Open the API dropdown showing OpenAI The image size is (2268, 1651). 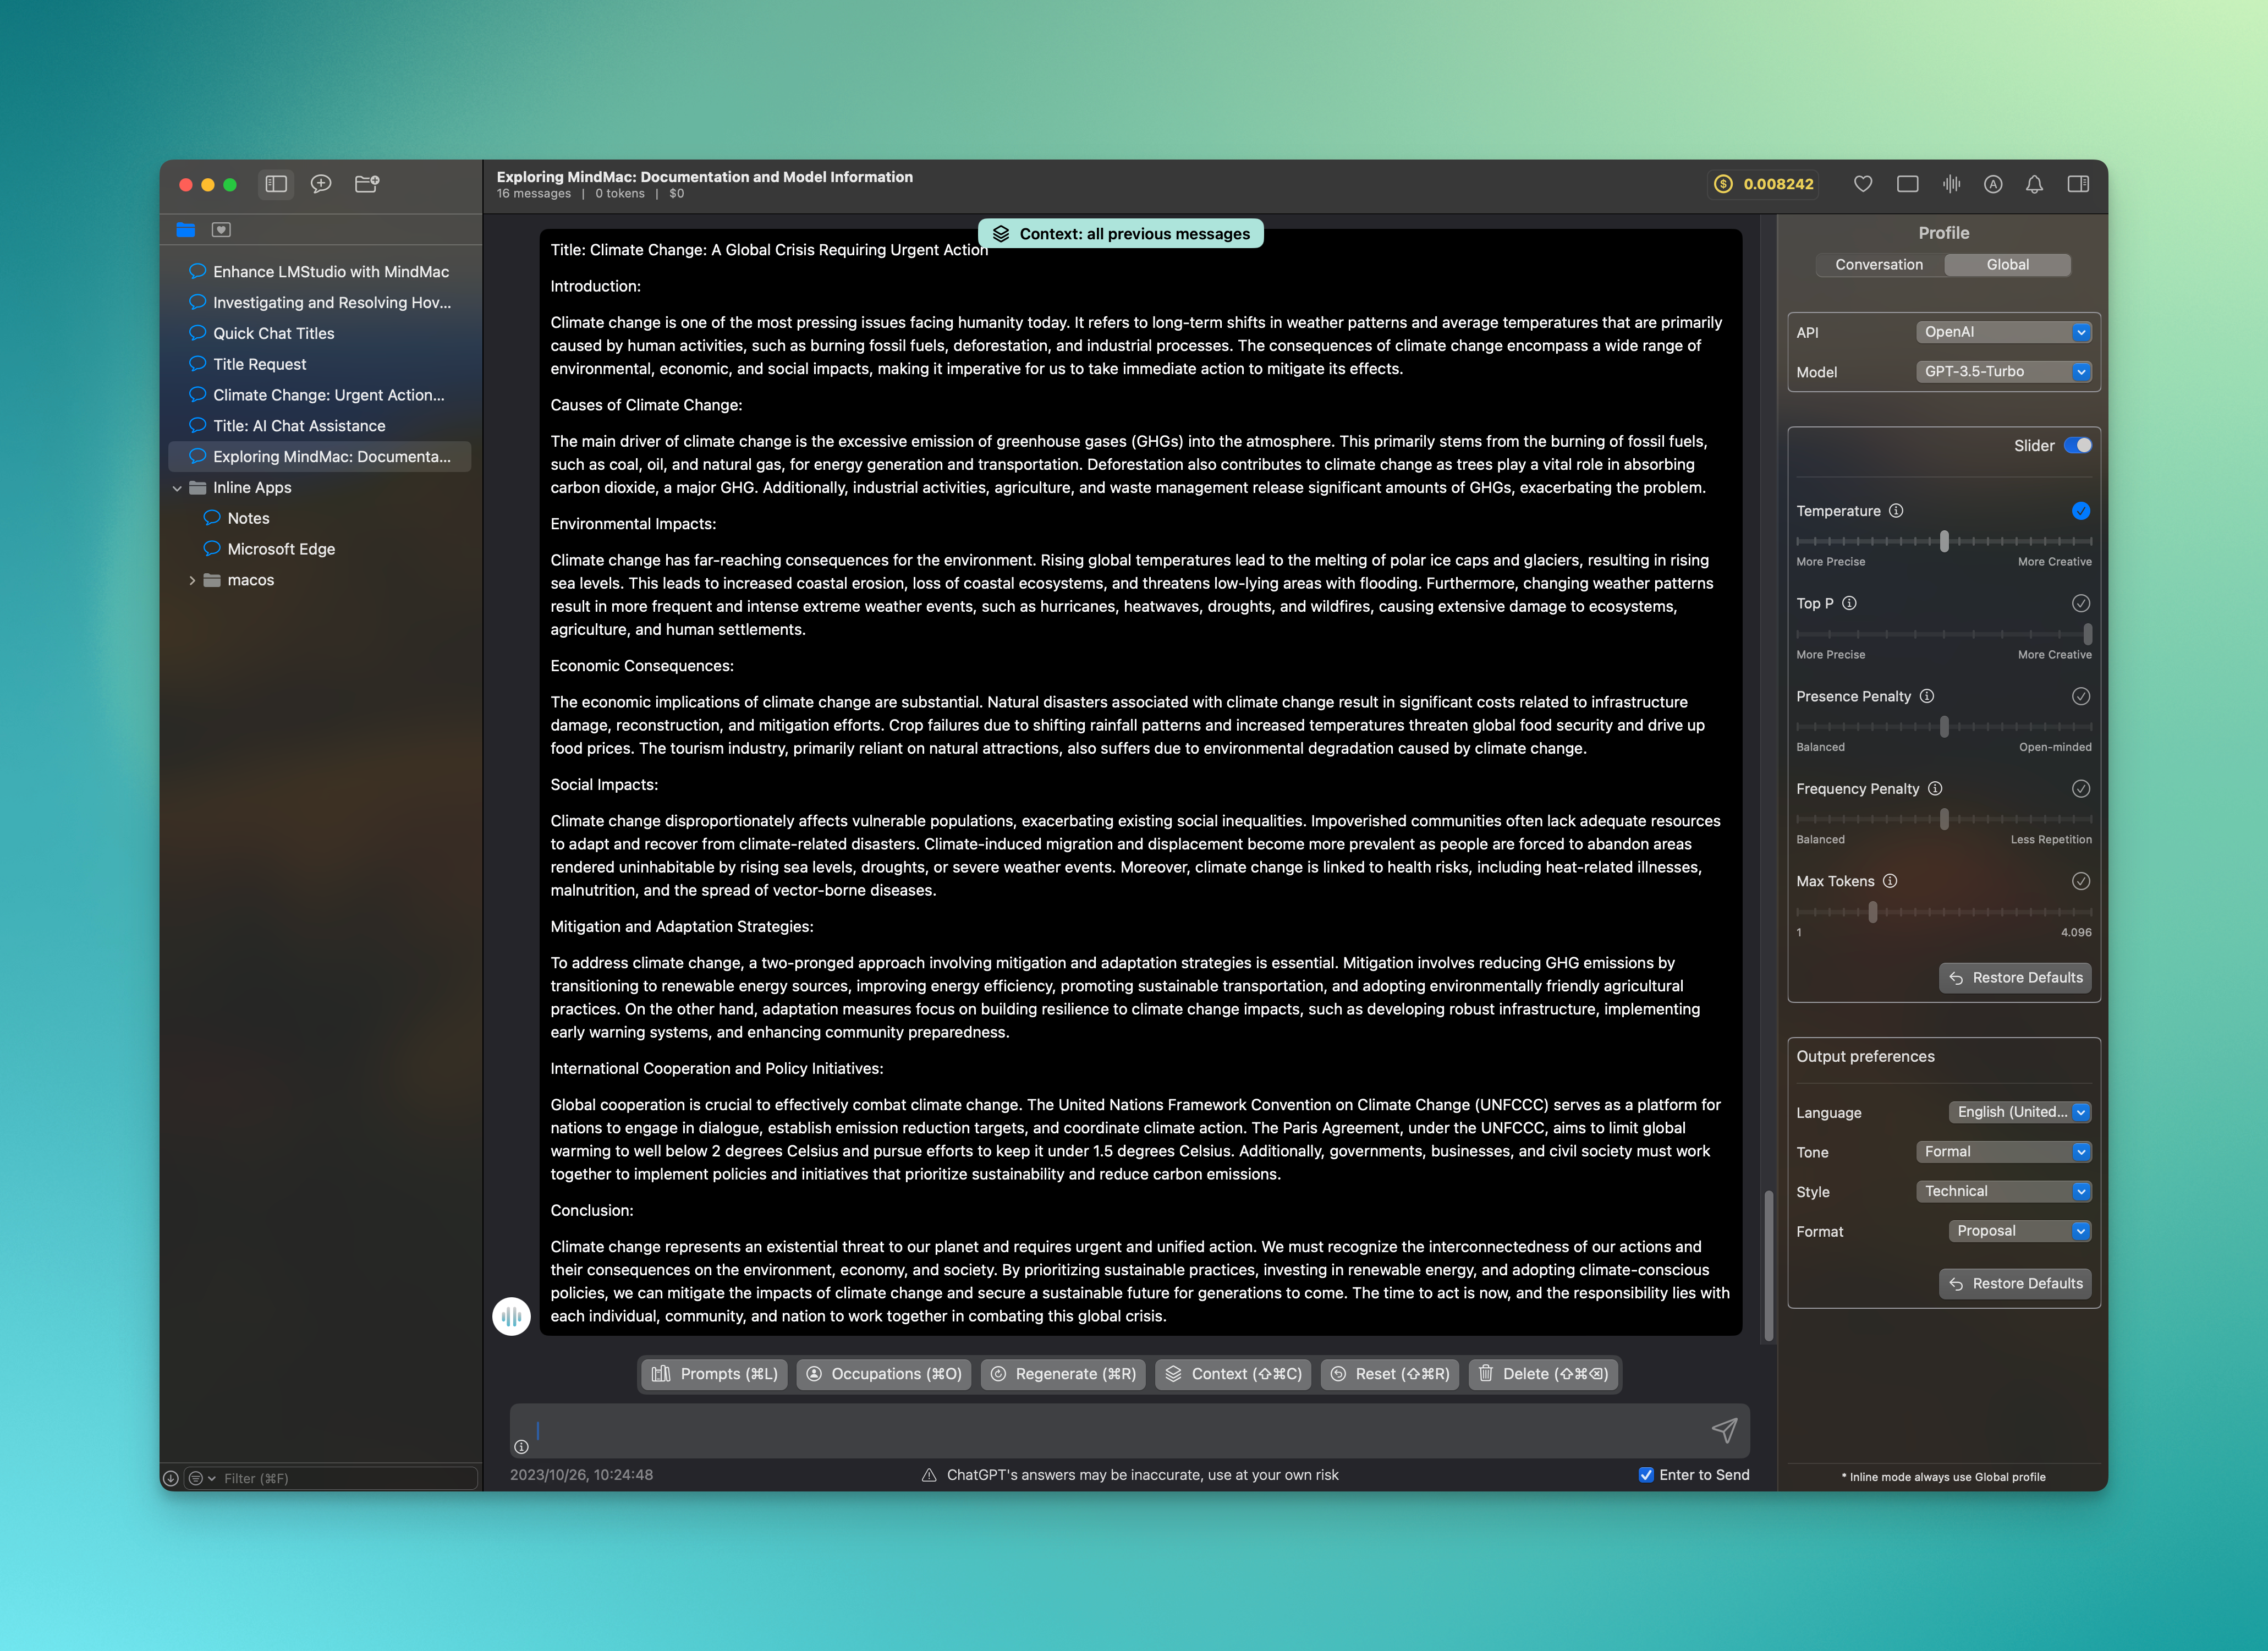[x=2003, y=332]
